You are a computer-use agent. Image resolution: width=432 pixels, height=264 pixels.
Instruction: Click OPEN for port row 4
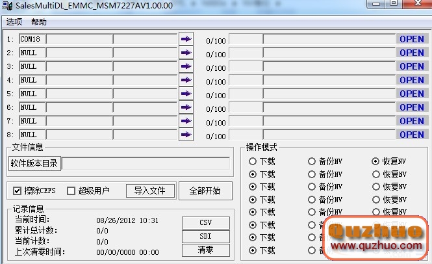pyautogui.click(x=412, y=80)
